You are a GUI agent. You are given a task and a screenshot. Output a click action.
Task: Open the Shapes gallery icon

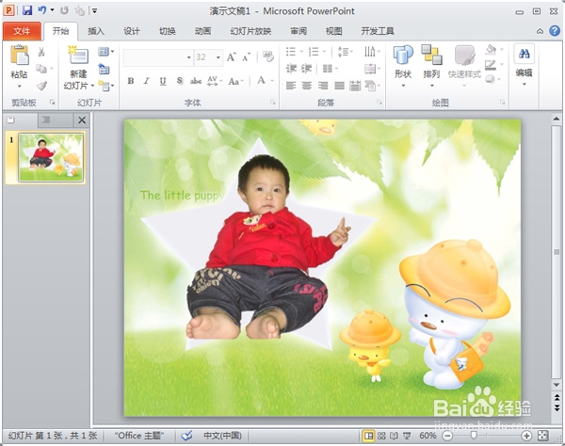click(403, 56)
